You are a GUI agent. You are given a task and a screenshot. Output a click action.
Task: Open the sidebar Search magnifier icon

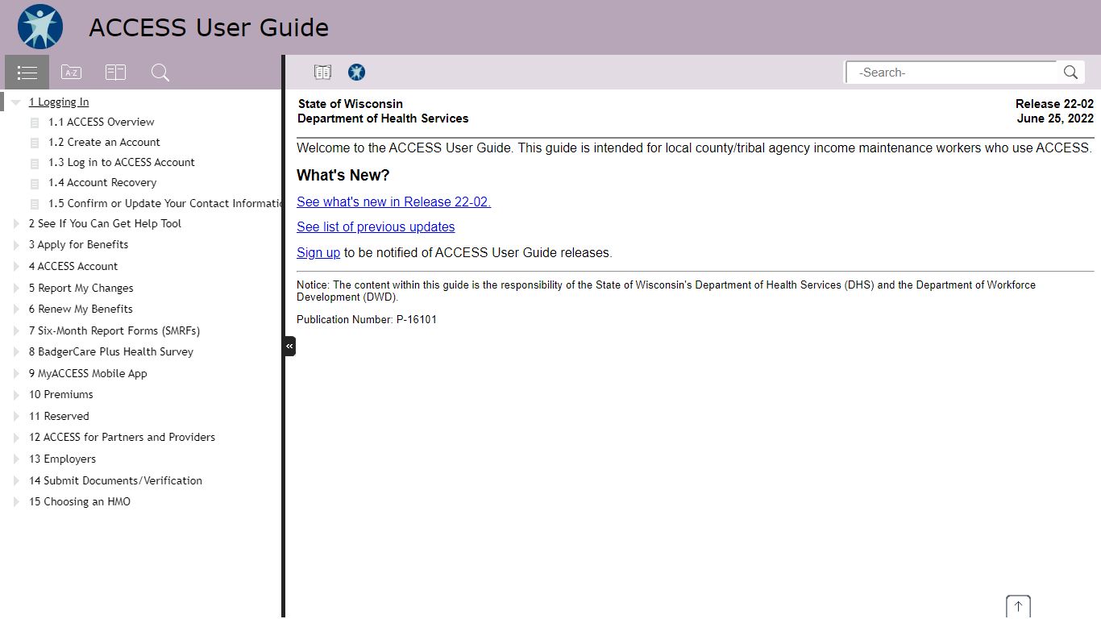click(160, 73)
